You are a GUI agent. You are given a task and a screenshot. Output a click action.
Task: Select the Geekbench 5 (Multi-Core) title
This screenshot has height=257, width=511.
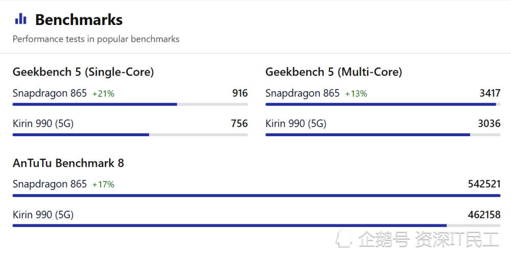tap(334, 71)
